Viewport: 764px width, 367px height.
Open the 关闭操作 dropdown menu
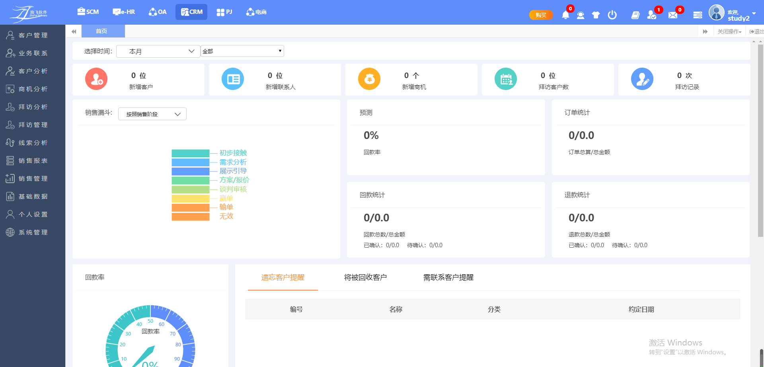coord(729,31)
